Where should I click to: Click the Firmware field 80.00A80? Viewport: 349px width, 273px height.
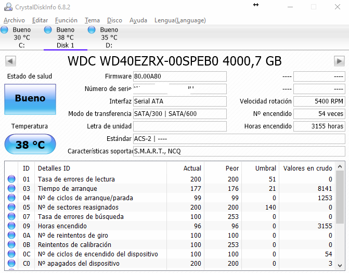(x=180, y=76)
